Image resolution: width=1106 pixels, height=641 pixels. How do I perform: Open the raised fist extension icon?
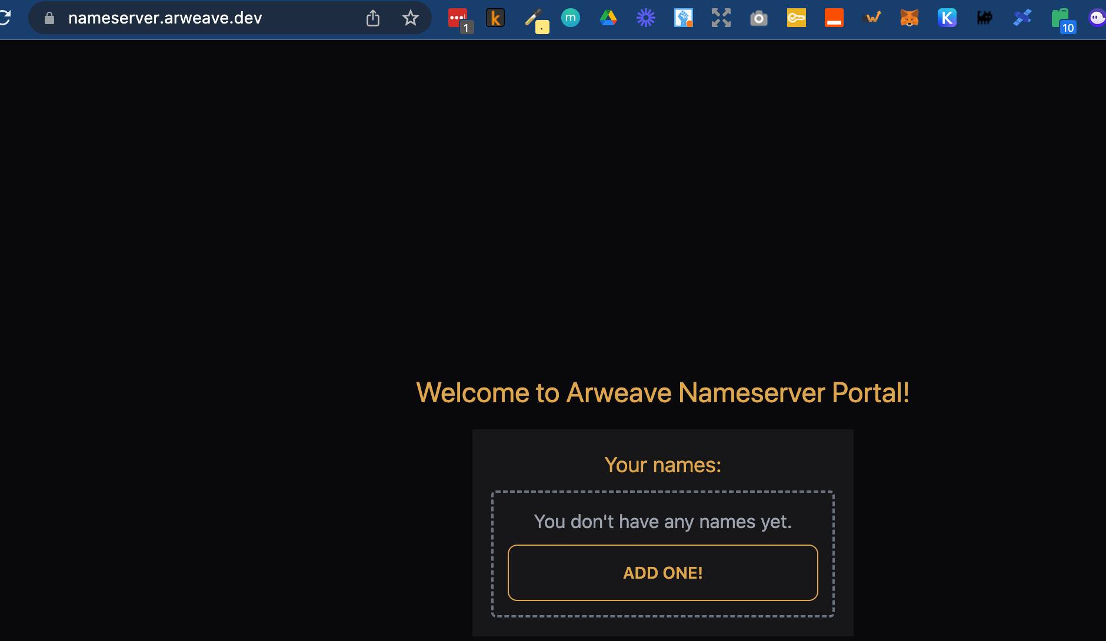coord(683,18)
